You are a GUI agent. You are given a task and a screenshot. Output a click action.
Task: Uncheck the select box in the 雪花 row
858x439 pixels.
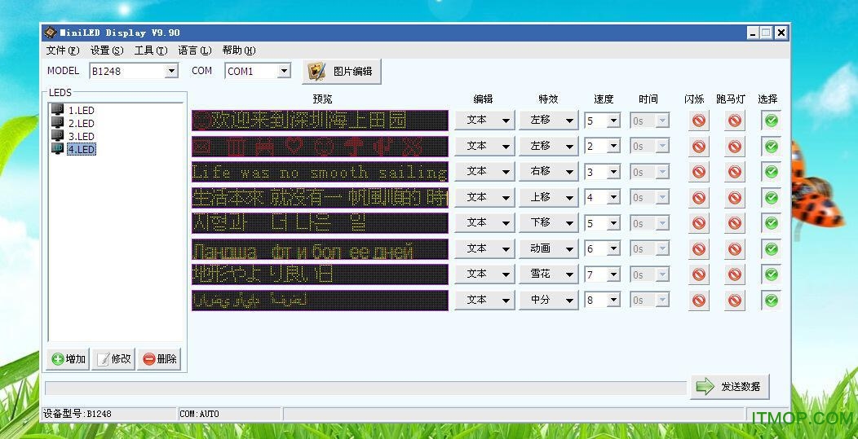771,274
